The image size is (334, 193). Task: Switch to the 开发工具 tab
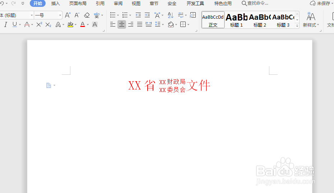point(195,3)
